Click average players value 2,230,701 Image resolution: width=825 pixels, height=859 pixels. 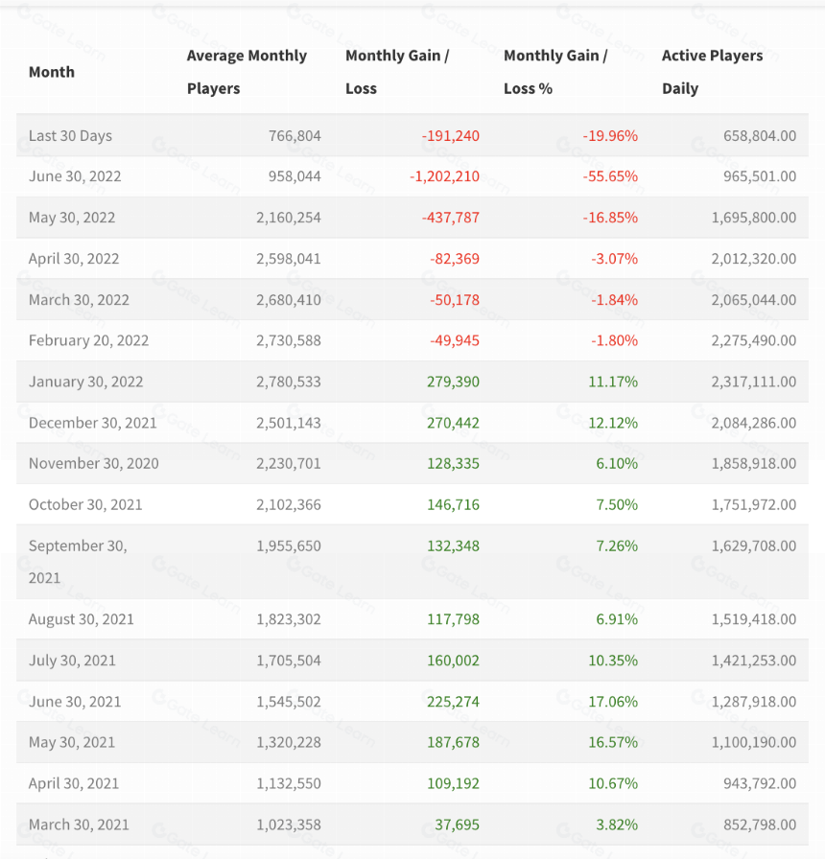pyautogui.click(x=289, y=463)
